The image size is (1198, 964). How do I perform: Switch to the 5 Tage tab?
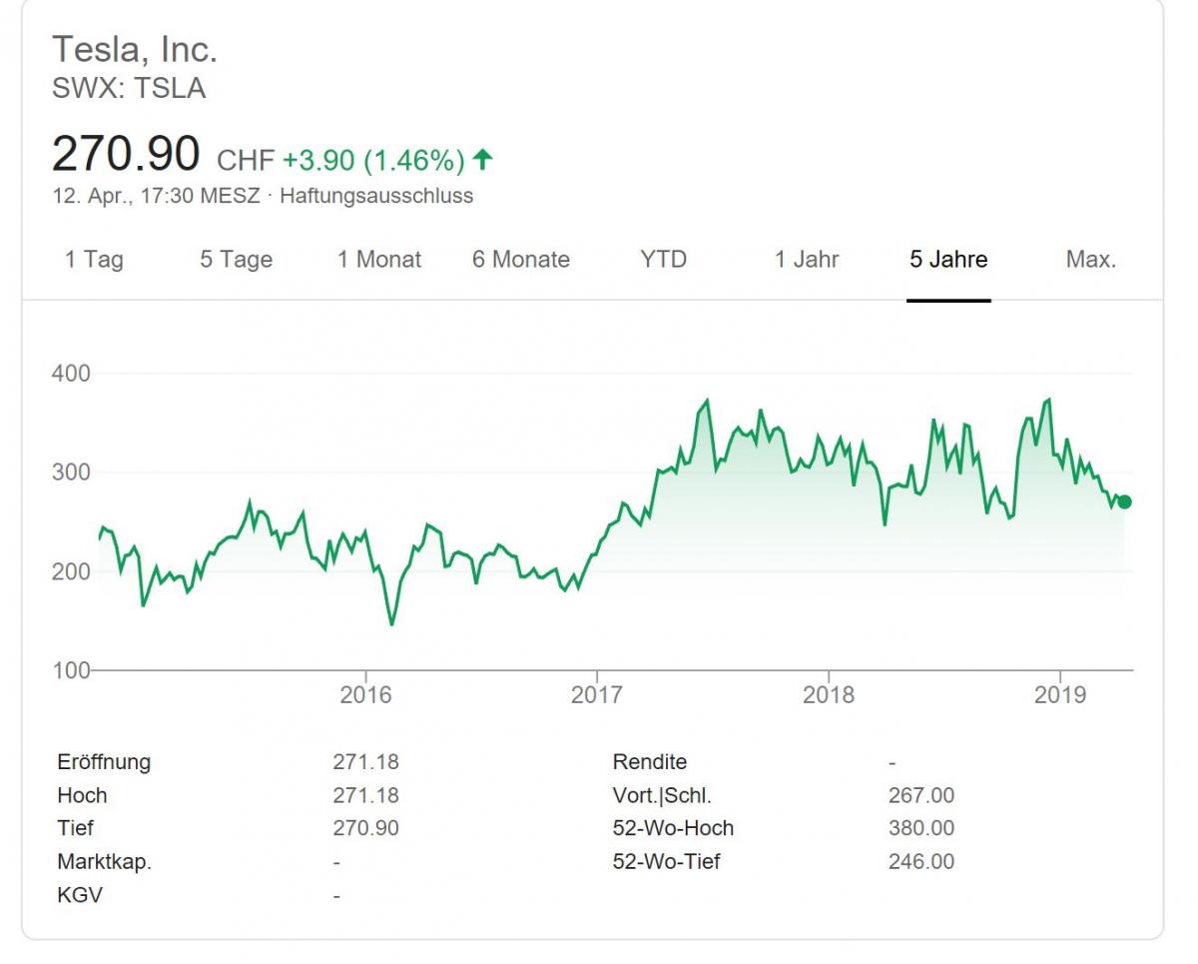click(236, 260)
